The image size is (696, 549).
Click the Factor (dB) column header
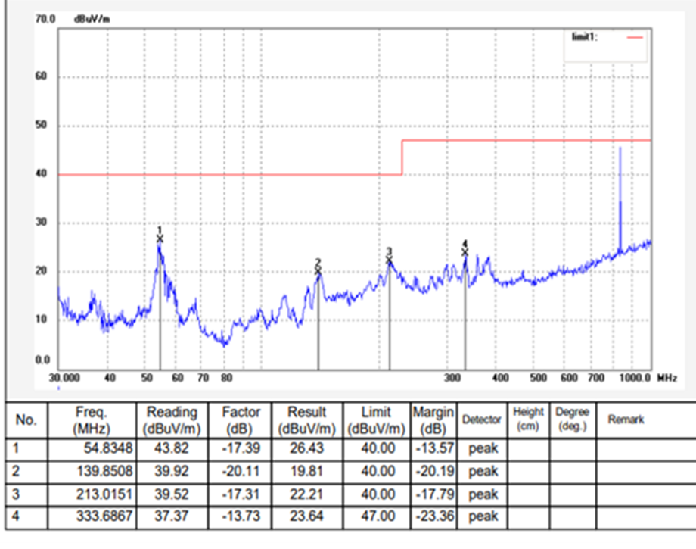coord(240,420)
